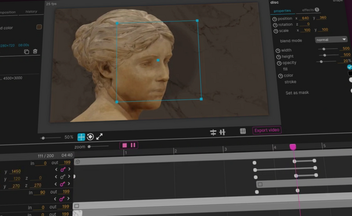The width and height of the screenshot is (352, 216).
Task: Go to previous keyframe in y 1450 row
Action: [56, 170]
